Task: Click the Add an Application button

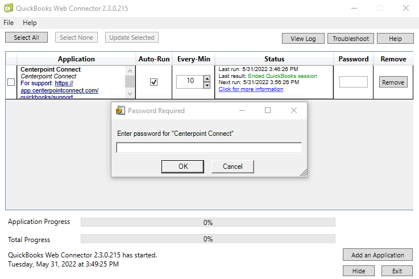Action: (377, 255)
